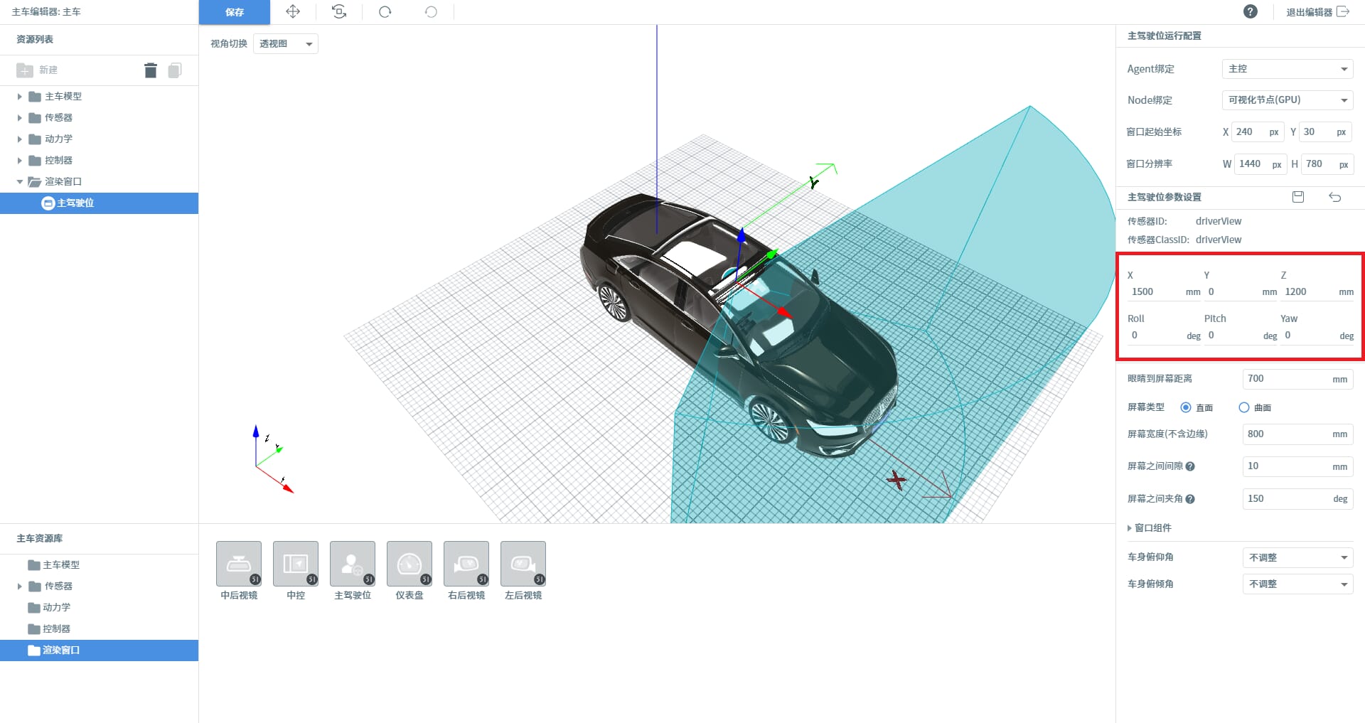Click the trash delete icon in 资源列表
This screenshot has height=723, width=1365.
click(150, 70)
